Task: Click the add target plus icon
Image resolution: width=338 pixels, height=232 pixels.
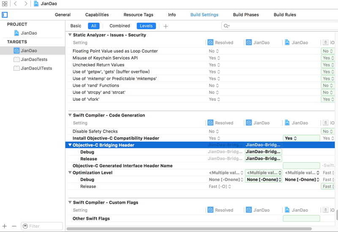Action: point(5,226)
